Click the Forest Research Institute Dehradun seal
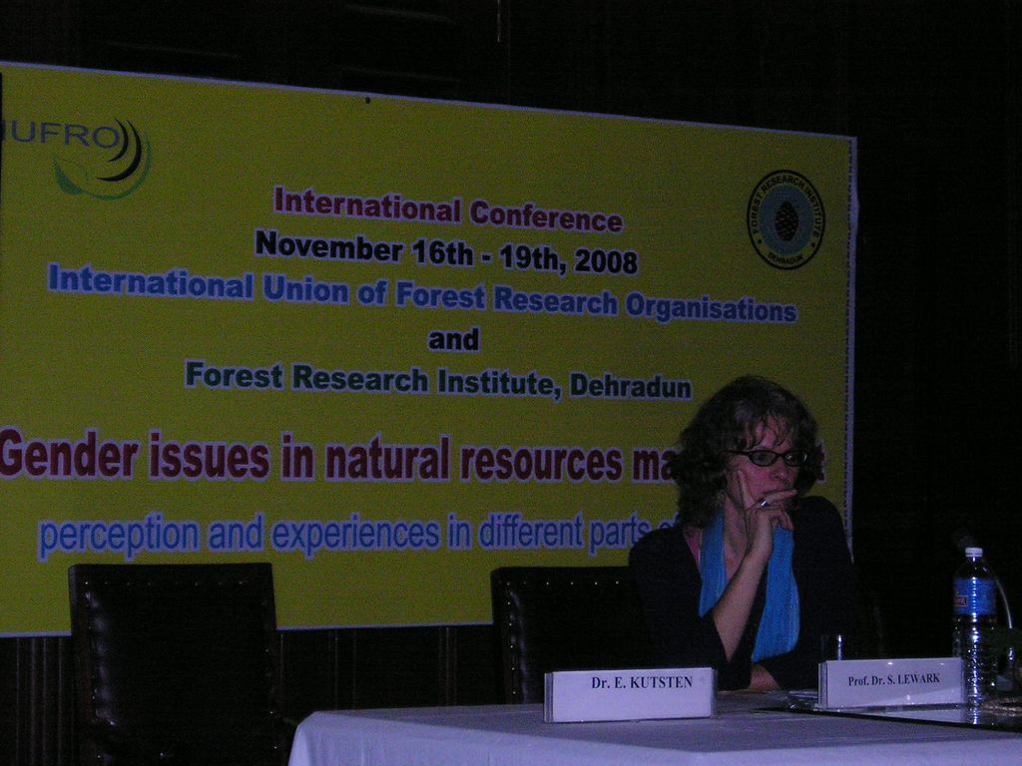The image size is (1022, 766). [785, 219]
